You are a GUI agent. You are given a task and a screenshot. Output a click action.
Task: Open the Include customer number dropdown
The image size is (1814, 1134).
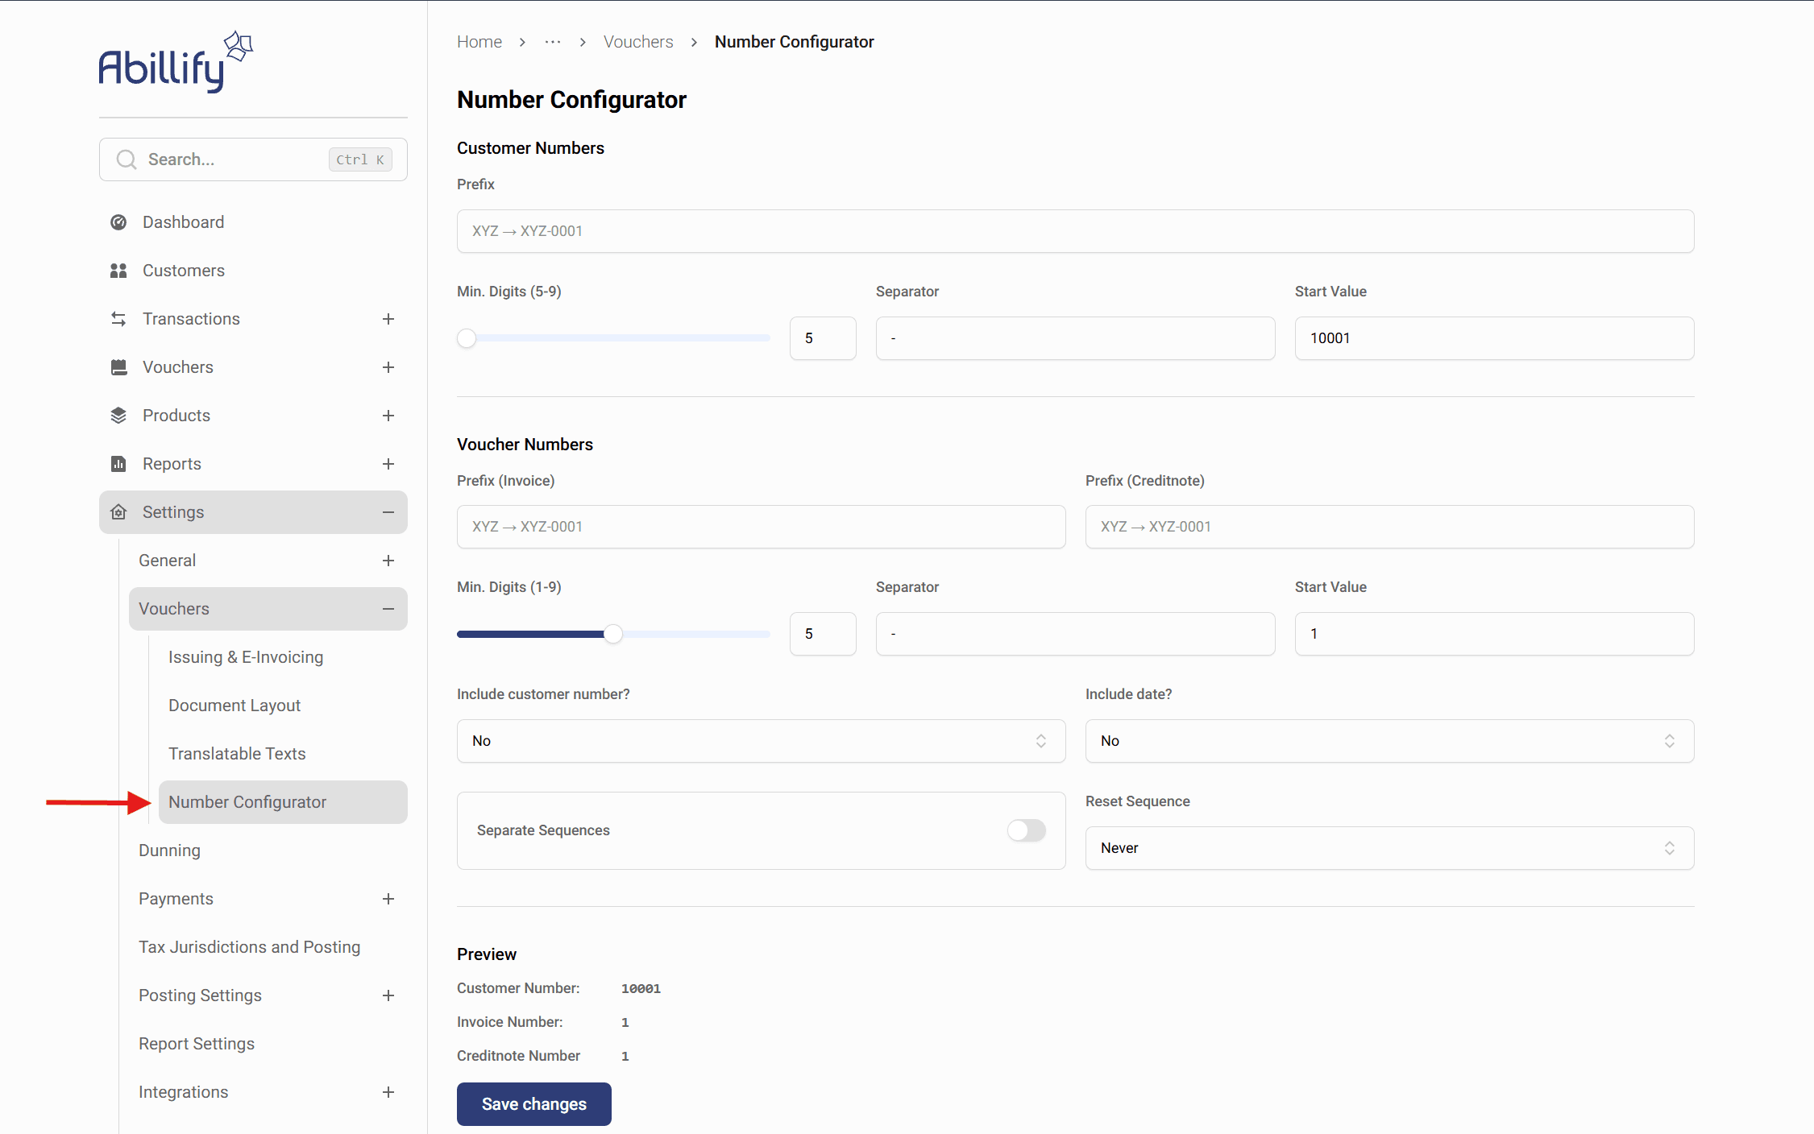coord(761,741)
